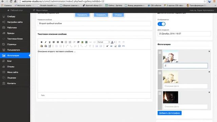Click the blockquote icon in the editor
Image resolution: width=217 pixels, height=122 pixels.
[111, 46]
